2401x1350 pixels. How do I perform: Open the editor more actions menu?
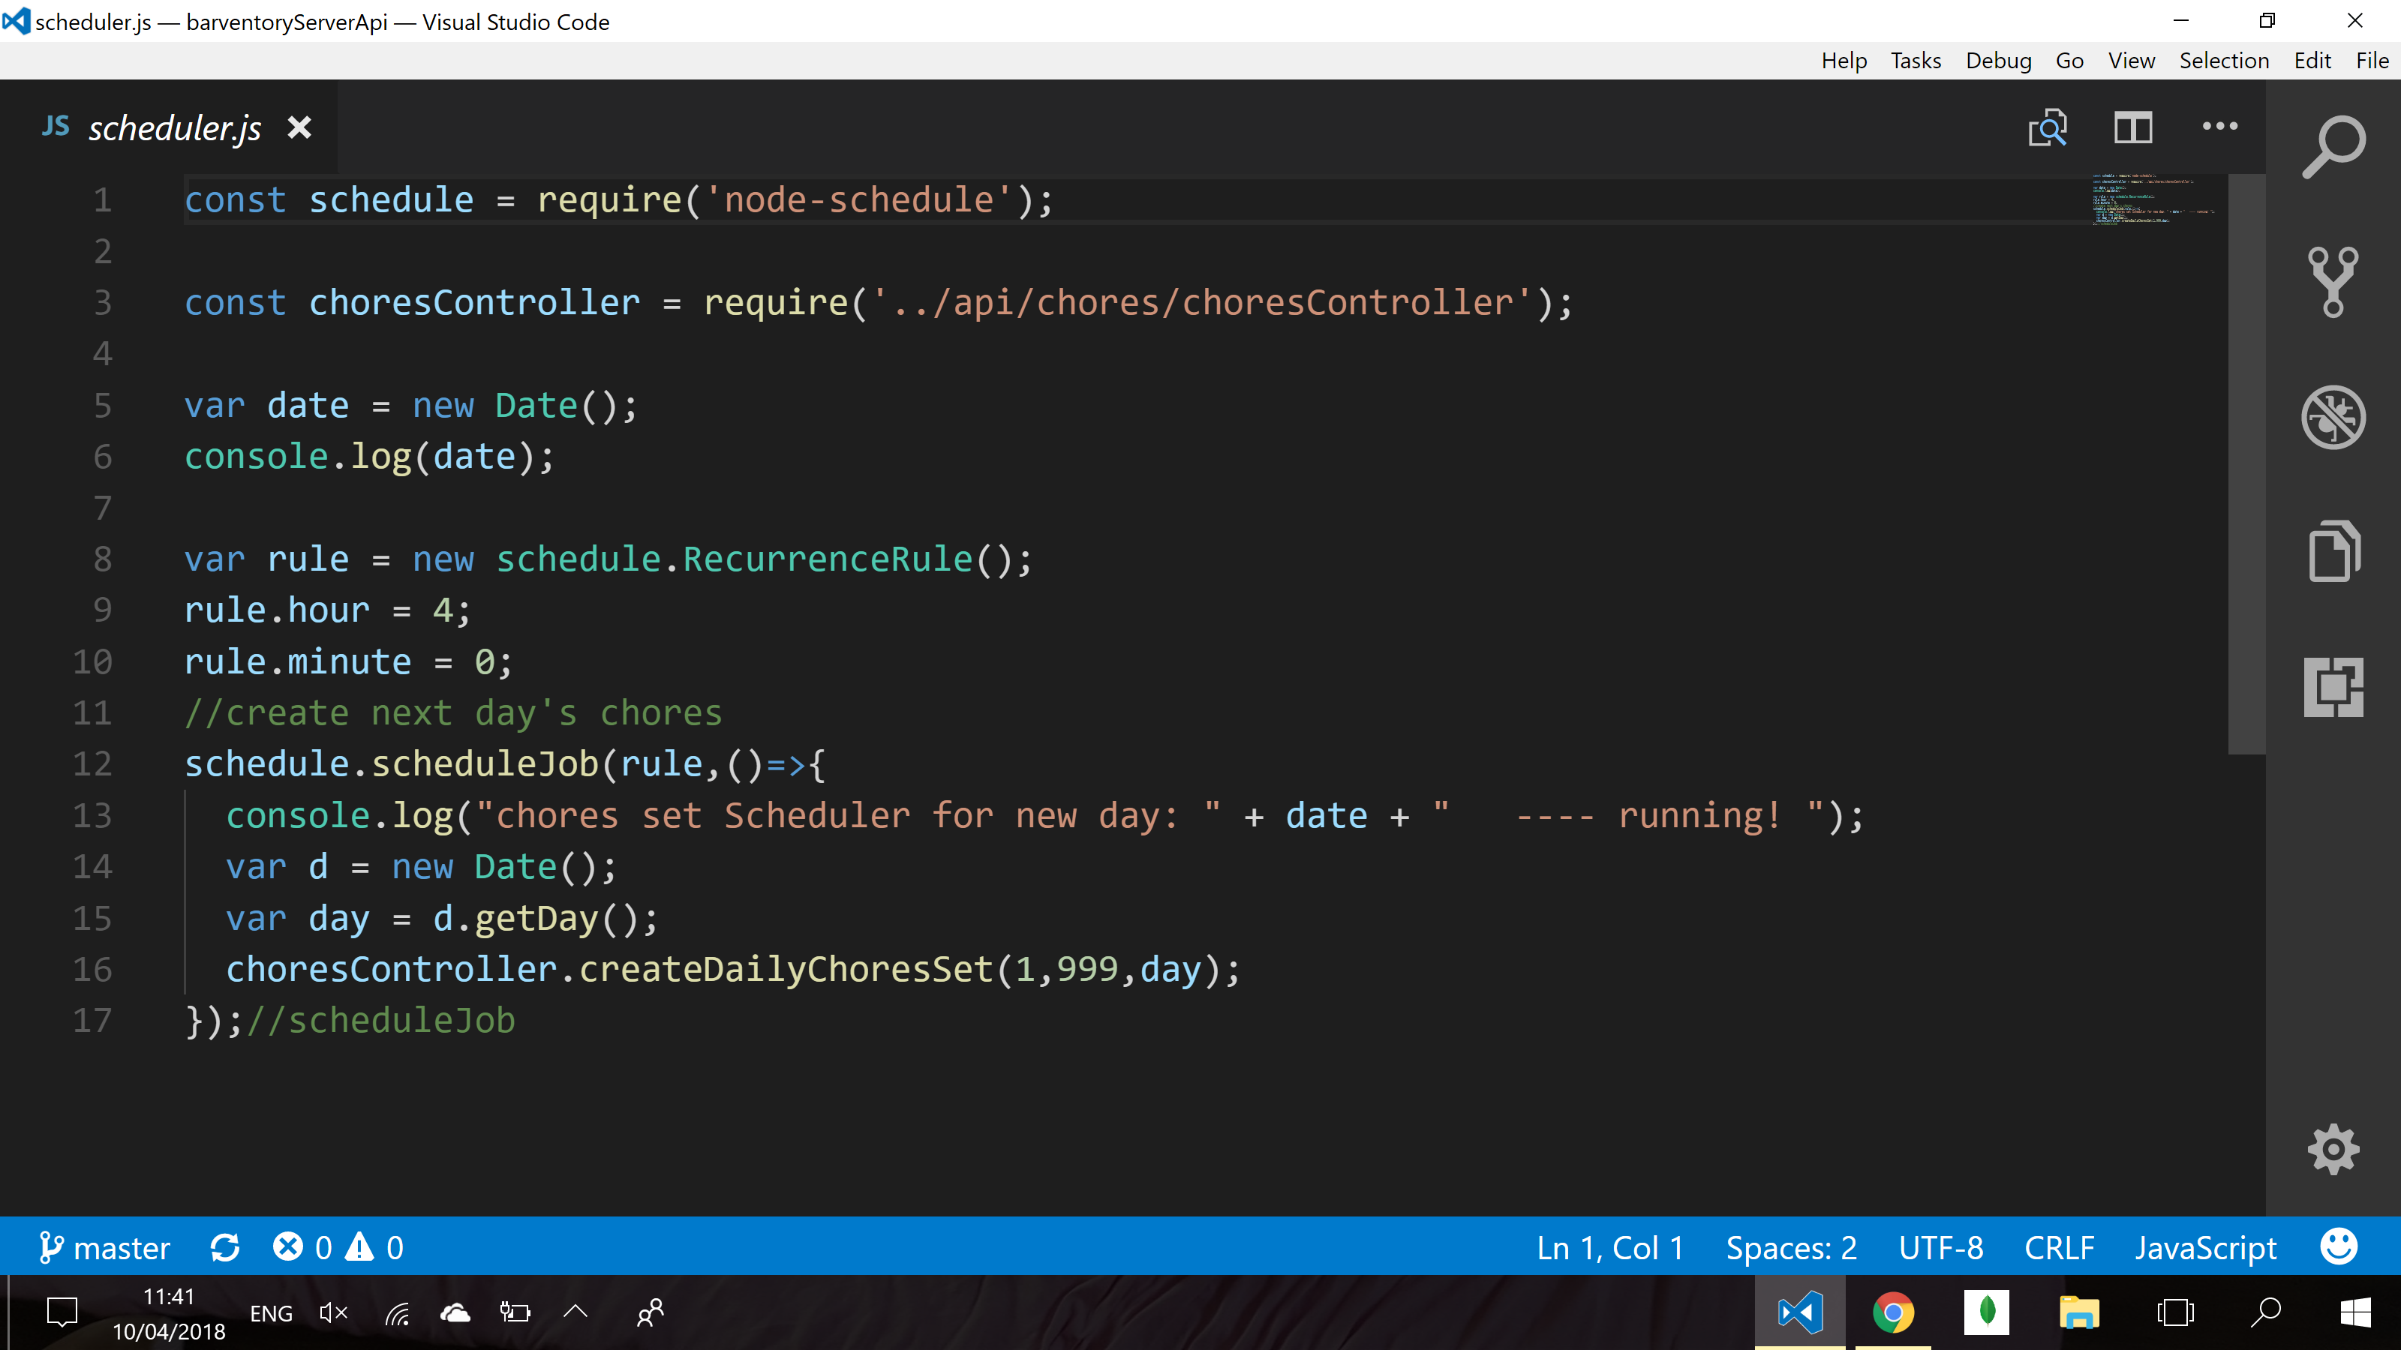click(x=2219, y=127)
